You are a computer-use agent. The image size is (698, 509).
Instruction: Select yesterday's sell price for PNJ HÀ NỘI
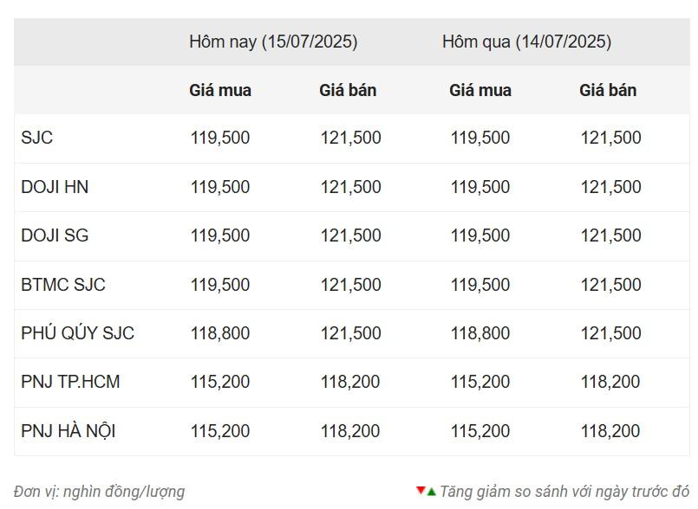610,431
